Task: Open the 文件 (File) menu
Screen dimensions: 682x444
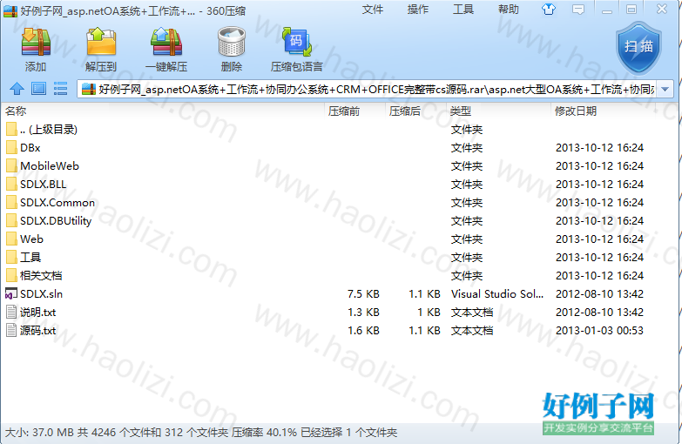Action: click(373, 9)
